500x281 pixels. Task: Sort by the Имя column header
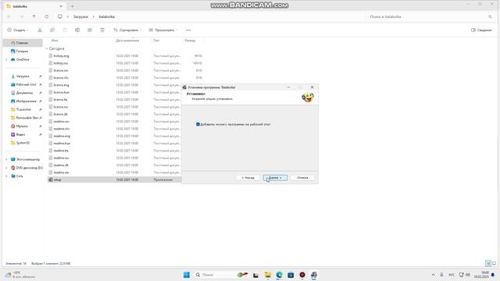click(55, 41)
